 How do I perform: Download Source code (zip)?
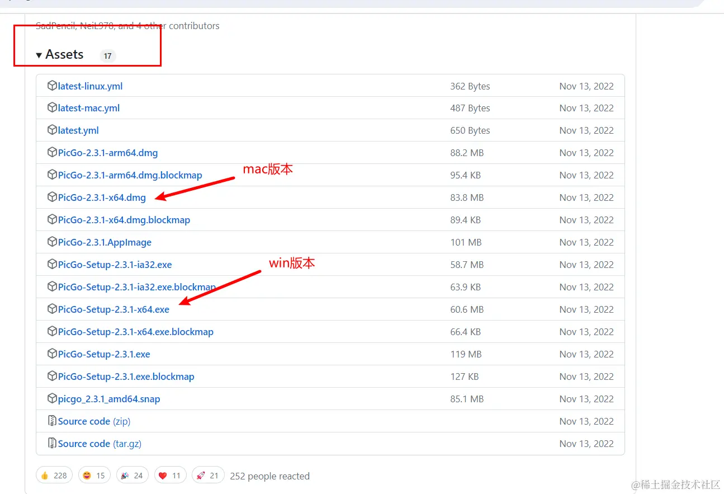coord(94,421)
